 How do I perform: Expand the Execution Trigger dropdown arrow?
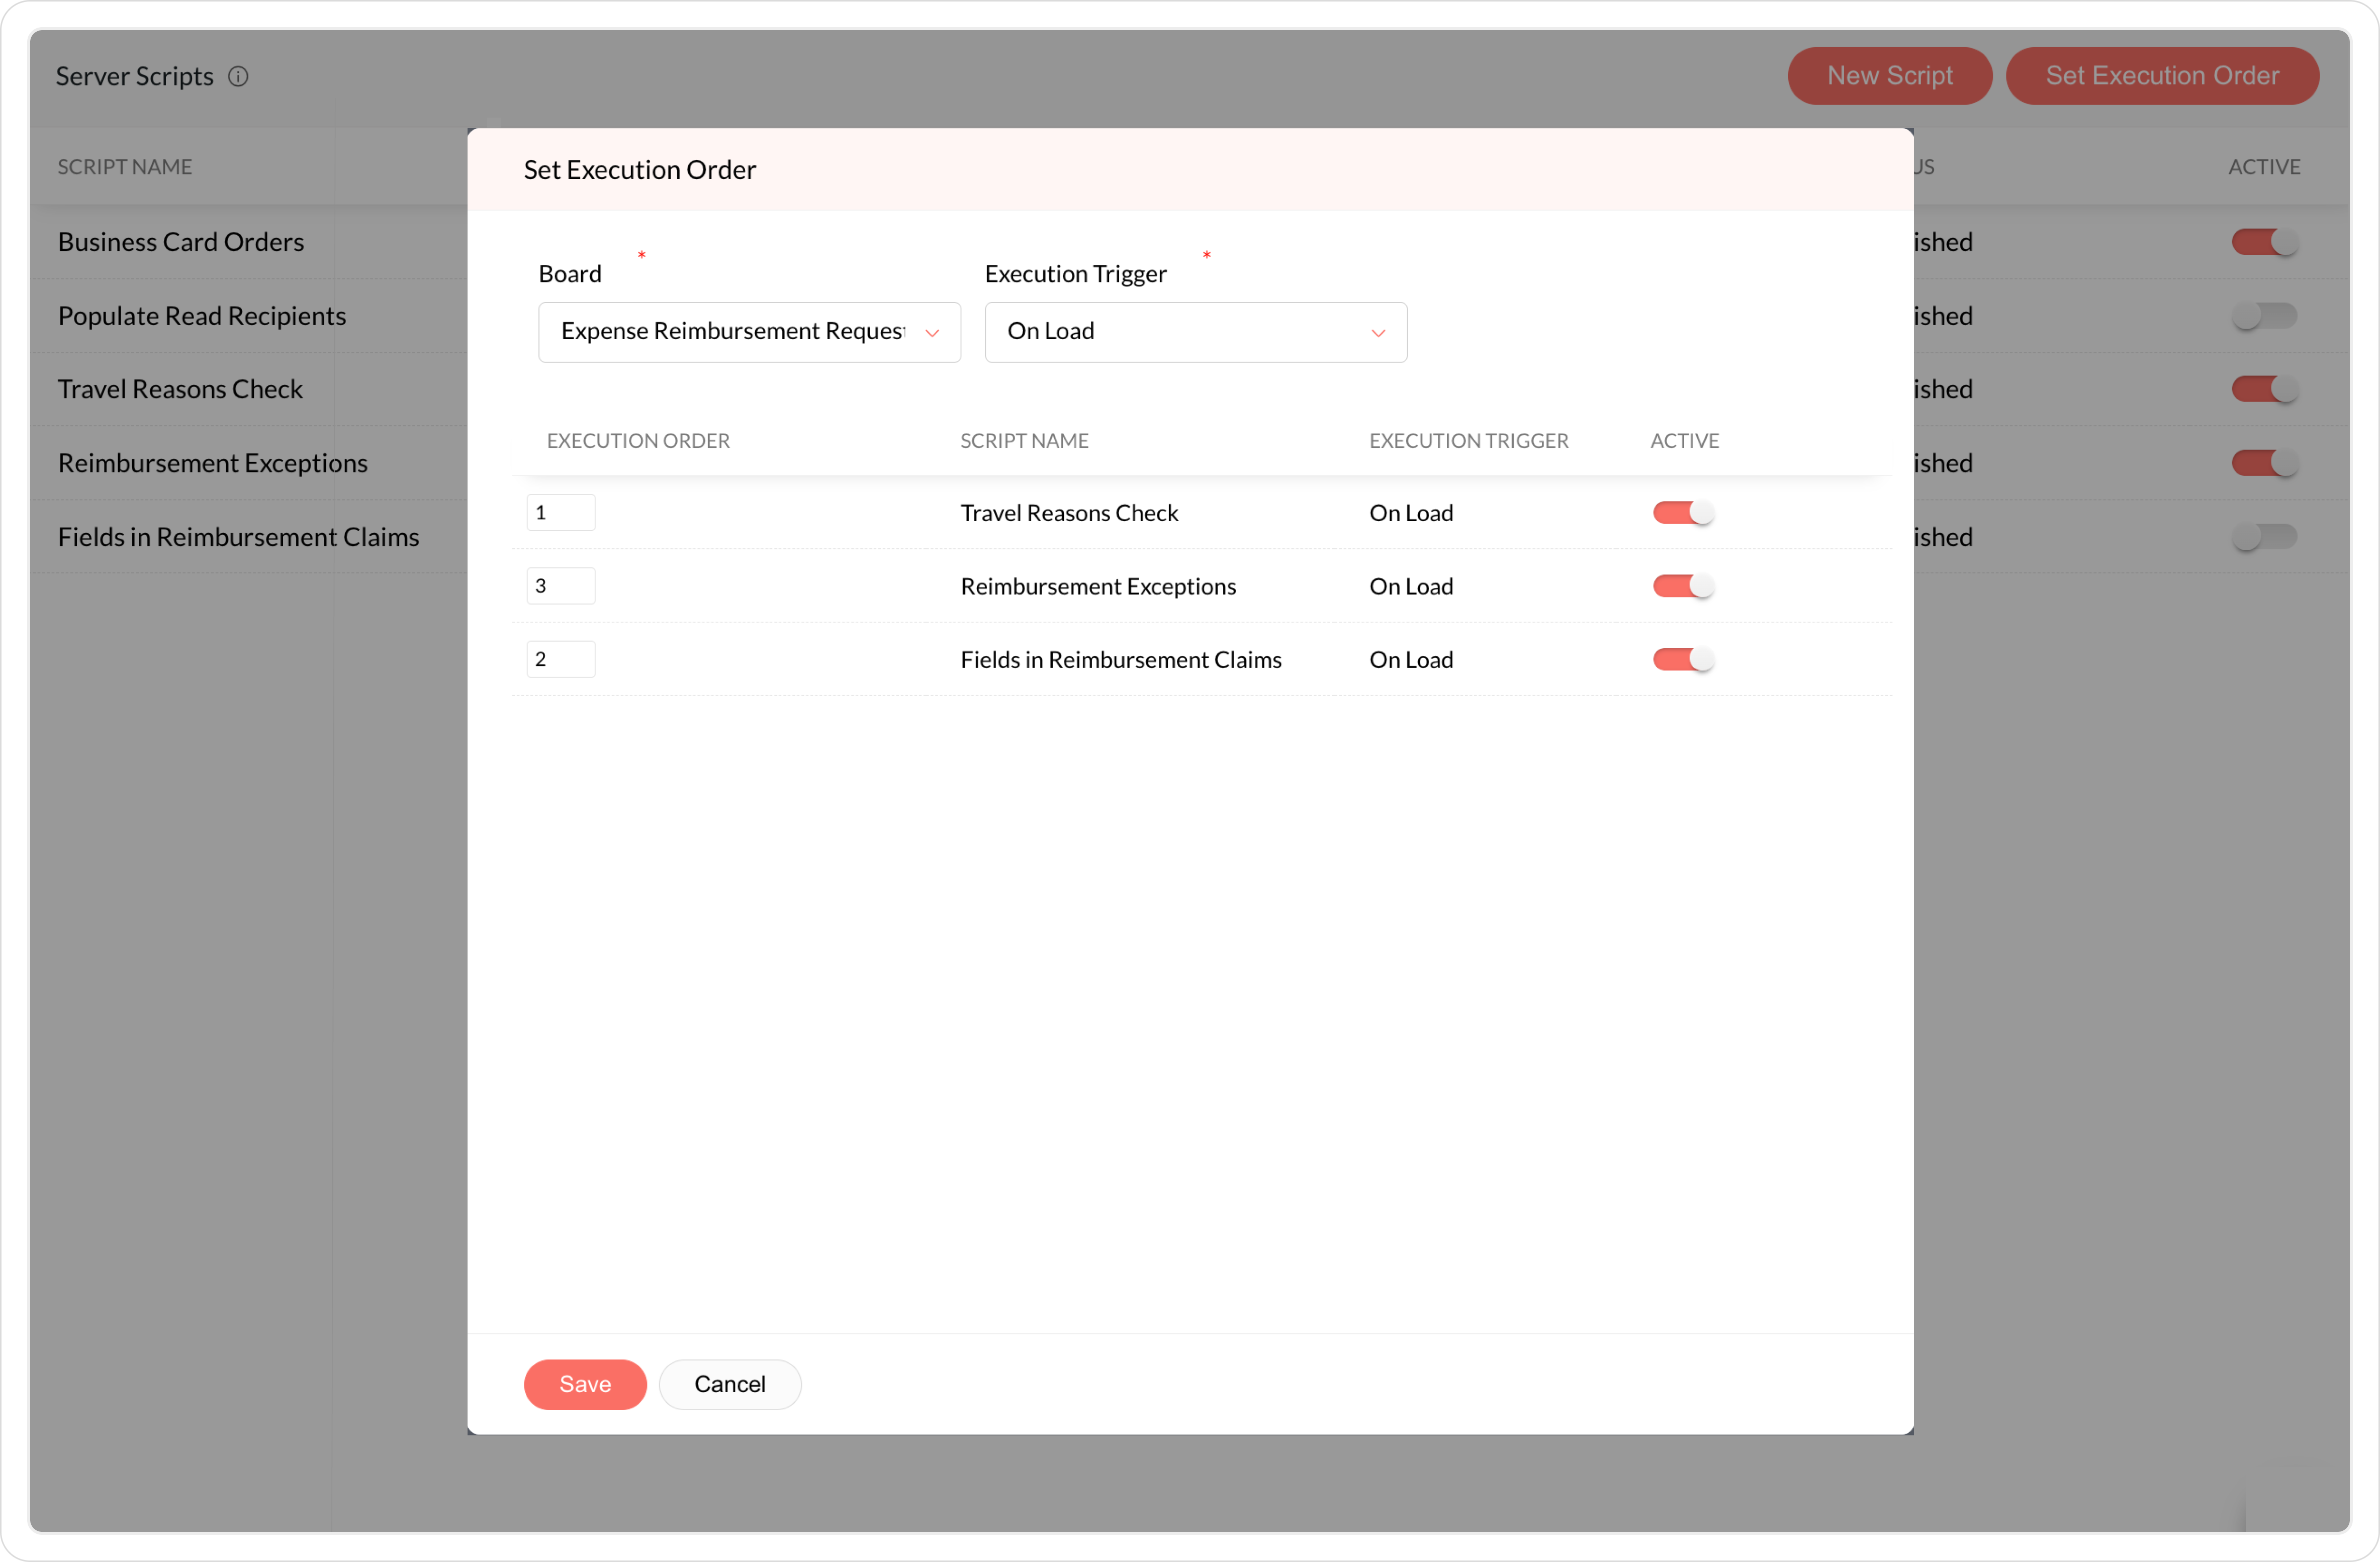pyautogui.click(x=1377, y=333)
